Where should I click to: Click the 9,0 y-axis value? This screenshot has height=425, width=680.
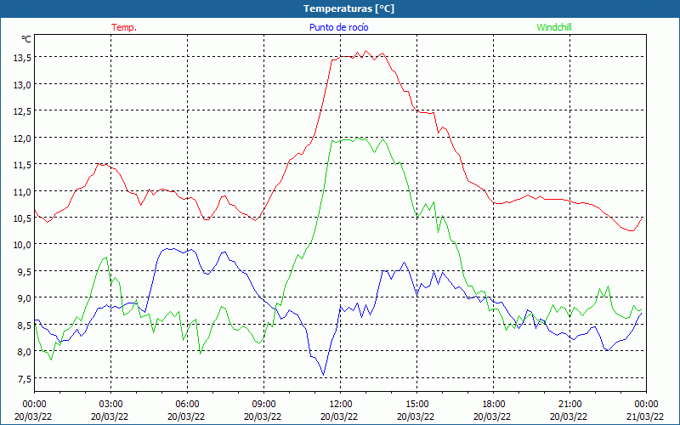[25, 299]
